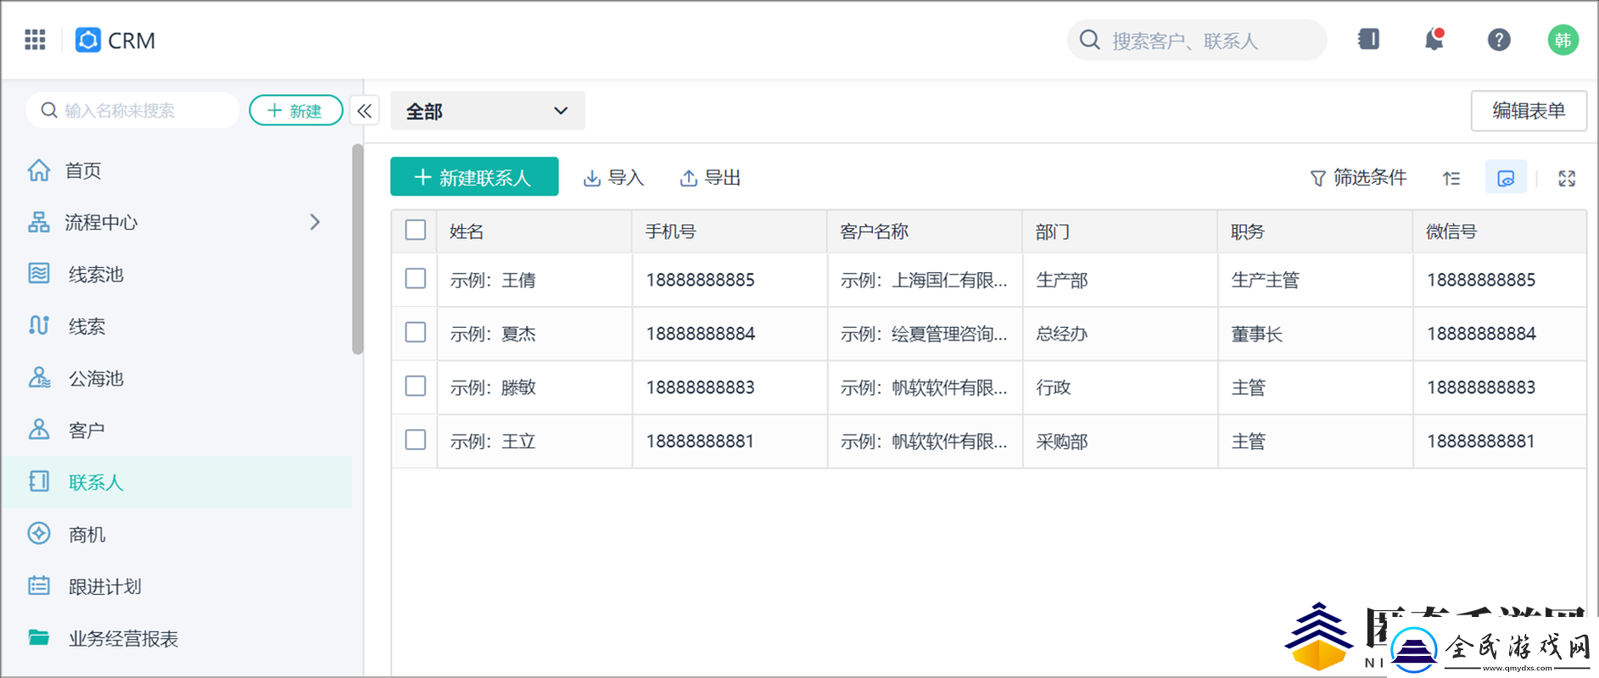This screenshot has width=1599, height=678.
Task: Check the row for 示例：夏杰
Action: 416,332
